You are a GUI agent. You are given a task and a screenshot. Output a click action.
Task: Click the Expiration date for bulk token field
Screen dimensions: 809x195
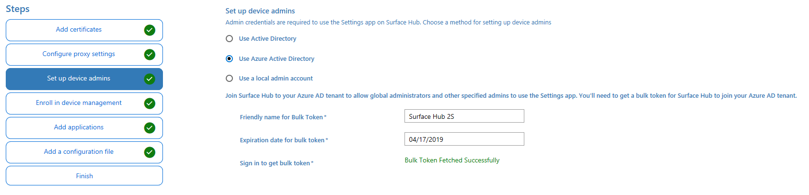(464, 139)
